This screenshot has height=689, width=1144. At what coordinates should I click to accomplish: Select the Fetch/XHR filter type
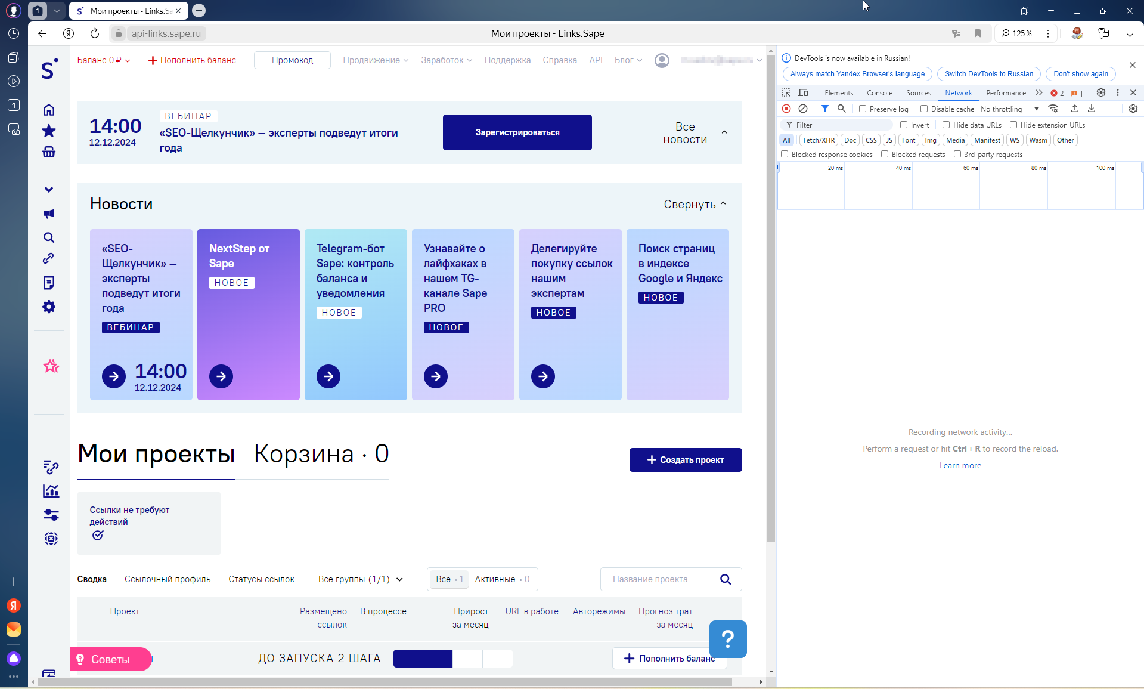click(819, 140)
